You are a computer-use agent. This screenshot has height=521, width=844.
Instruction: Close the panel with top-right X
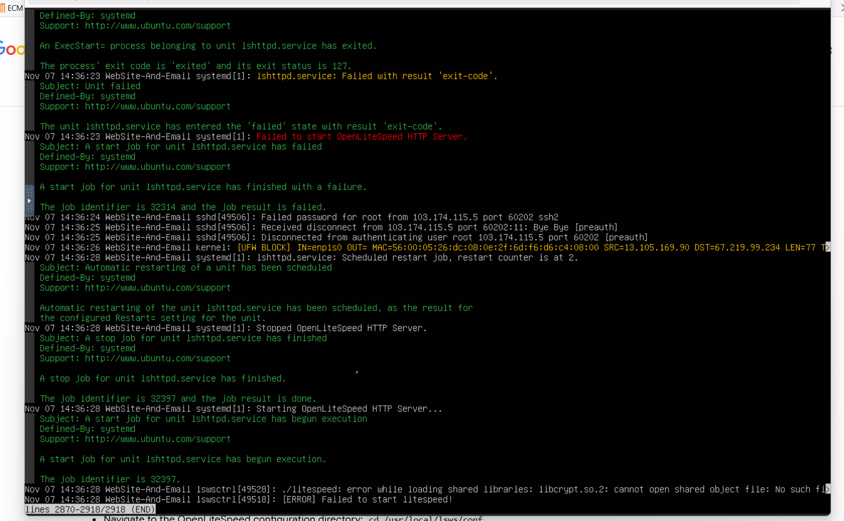click(841, 8)
